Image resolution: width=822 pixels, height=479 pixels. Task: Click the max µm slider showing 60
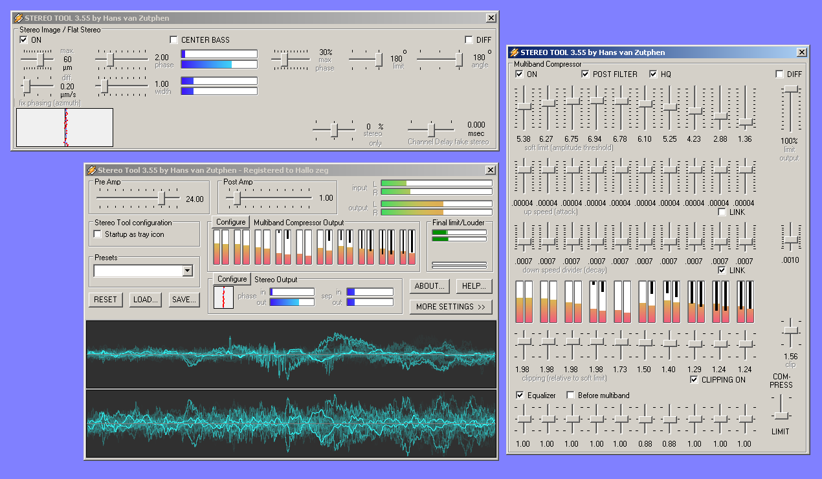pos(37,60)
